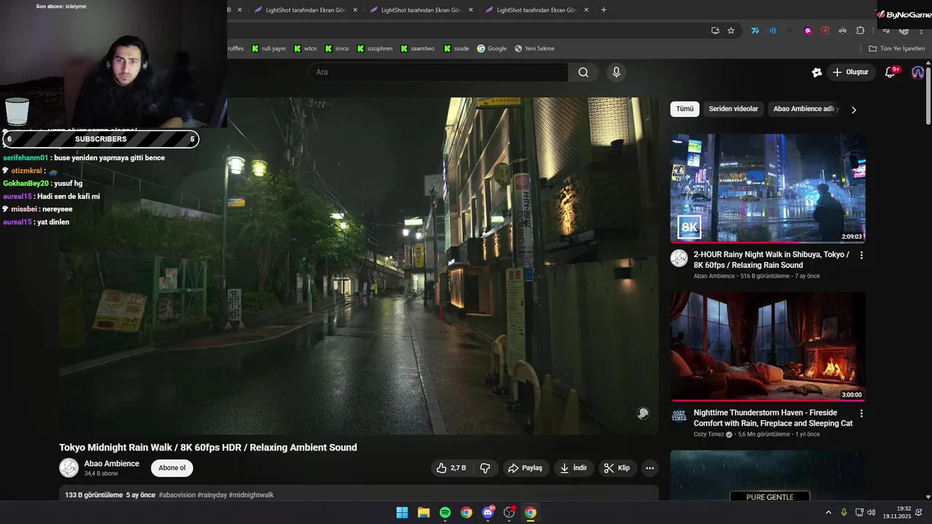Open Chrome's three-dot menu
This screenshot has width=932, height=524.
pyautogui.click(x=921, y=31)
